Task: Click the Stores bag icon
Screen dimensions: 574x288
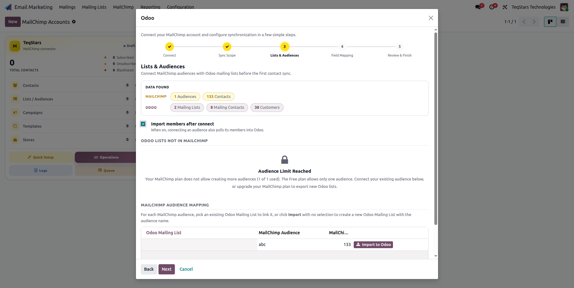Action: point(15,140)
